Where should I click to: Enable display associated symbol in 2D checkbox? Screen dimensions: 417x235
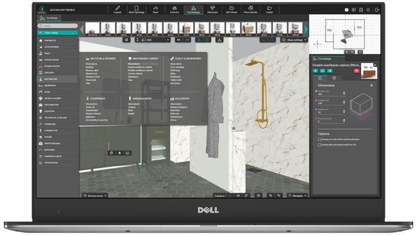319,144
